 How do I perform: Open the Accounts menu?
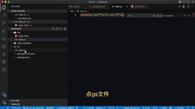point(4,94)
